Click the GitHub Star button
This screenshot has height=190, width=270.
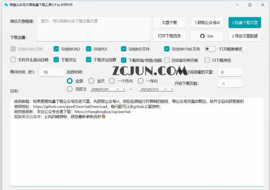[x=207, y=36]
